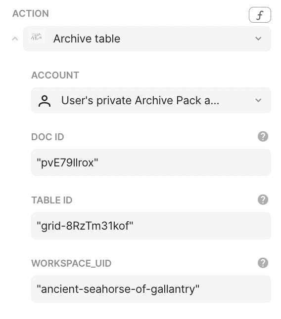Viewport: 281px width, 319px height.
Task: Collapse the action details with the up chevron
Action: click(x=15, y=39)
